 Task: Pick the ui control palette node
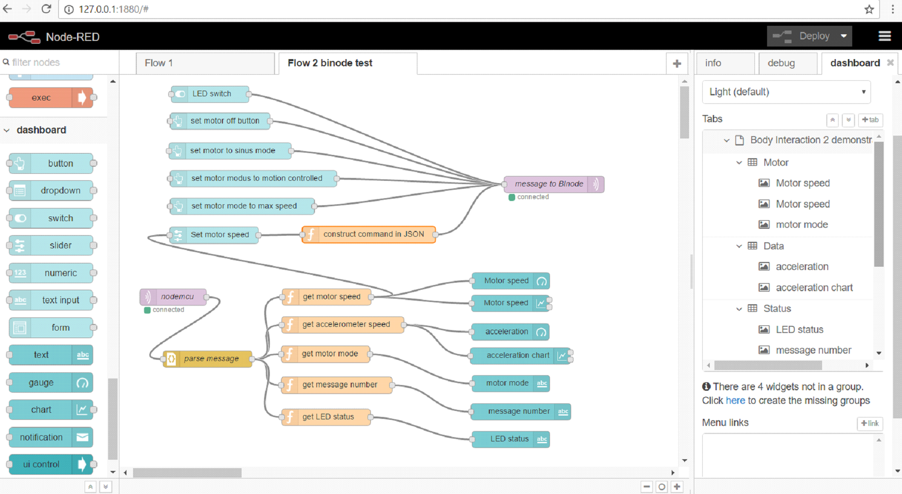tap(51, 464)
